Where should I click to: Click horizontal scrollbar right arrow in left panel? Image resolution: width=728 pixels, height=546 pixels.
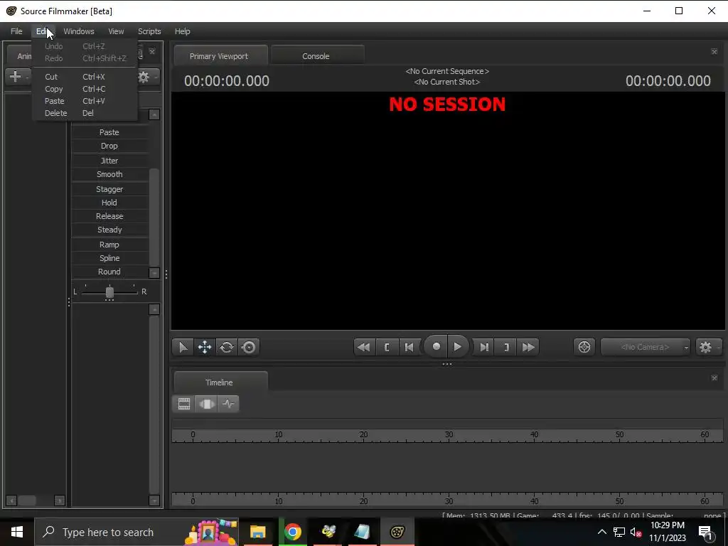tap(60, 500)
